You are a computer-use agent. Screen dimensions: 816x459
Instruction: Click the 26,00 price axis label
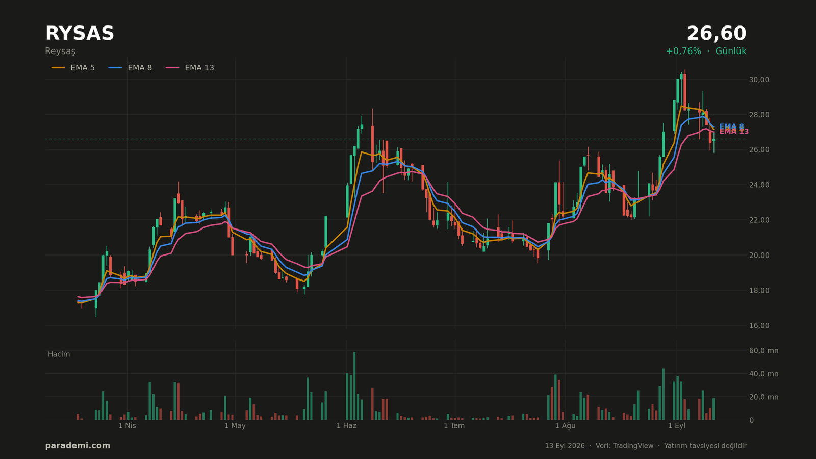(x=759, y=150)
